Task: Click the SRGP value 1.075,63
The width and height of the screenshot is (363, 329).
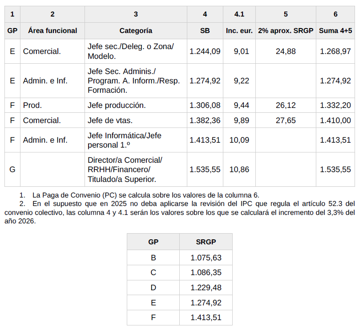Action: (206, 258)
